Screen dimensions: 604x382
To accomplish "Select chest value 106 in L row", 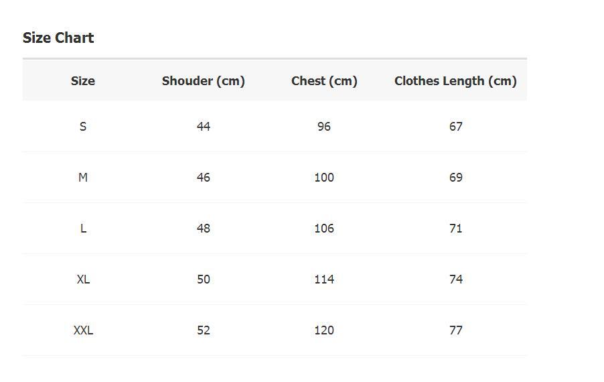I will tap(324, 229).
